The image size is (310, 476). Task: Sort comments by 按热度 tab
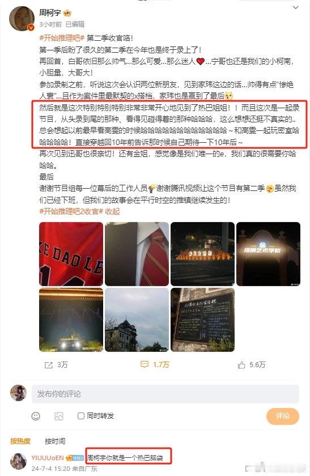[20, 441]
